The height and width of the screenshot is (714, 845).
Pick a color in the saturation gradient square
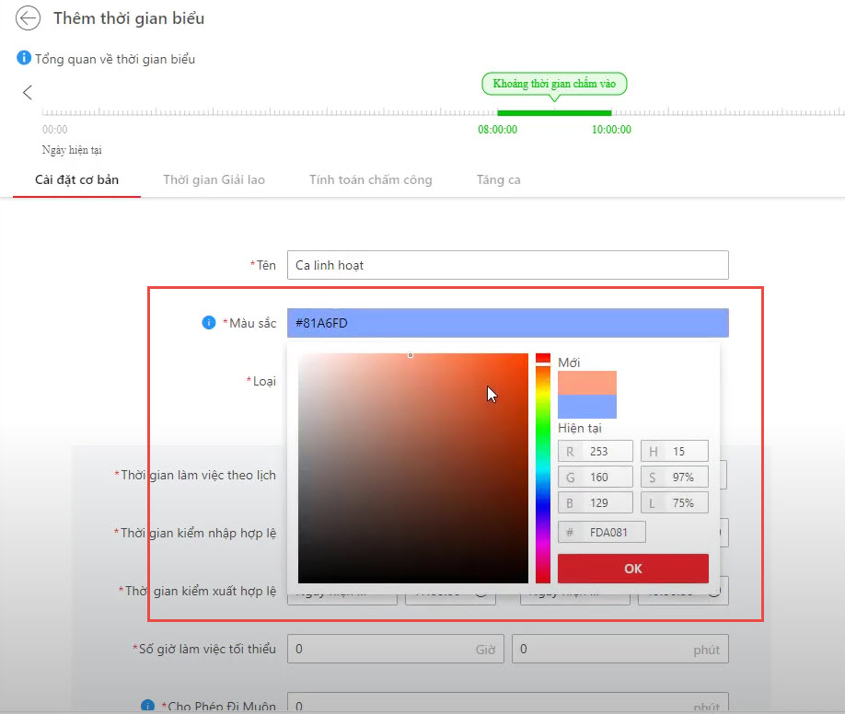click(x=413, y=467)
